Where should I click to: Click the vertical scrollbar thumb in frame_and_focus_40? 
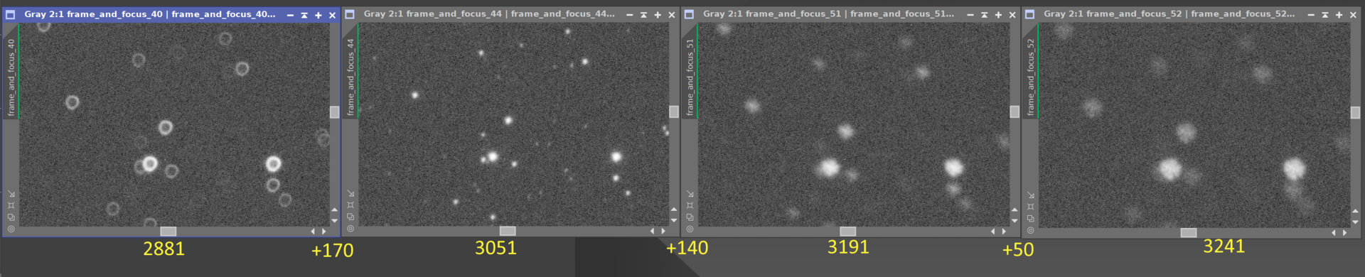[334, 112]
